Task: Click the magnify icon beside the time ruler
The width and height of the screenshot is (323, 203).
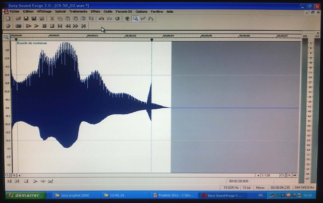Action: [6, 37]
